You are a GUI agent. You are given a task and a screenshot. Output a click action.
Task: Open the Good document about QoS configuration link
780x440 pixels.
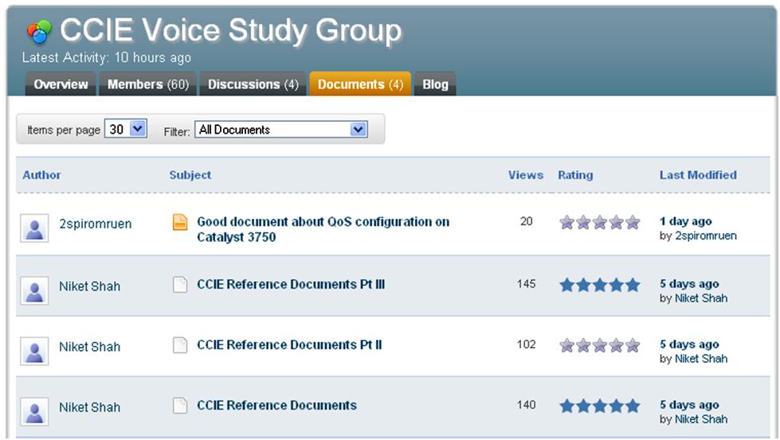[x=323, y=229]
